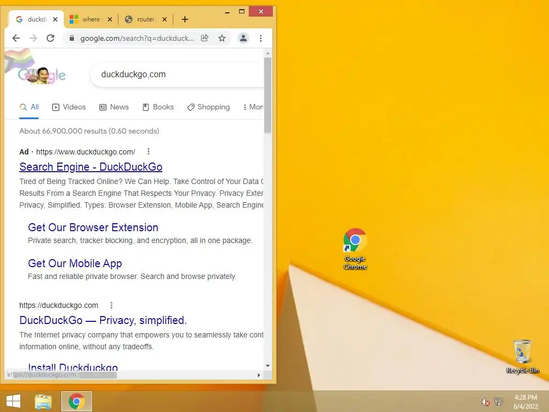The image size is (549, 412).
Task: Click 'Private search, tracker blocking' description text
Action: click(x=140, y=240)
